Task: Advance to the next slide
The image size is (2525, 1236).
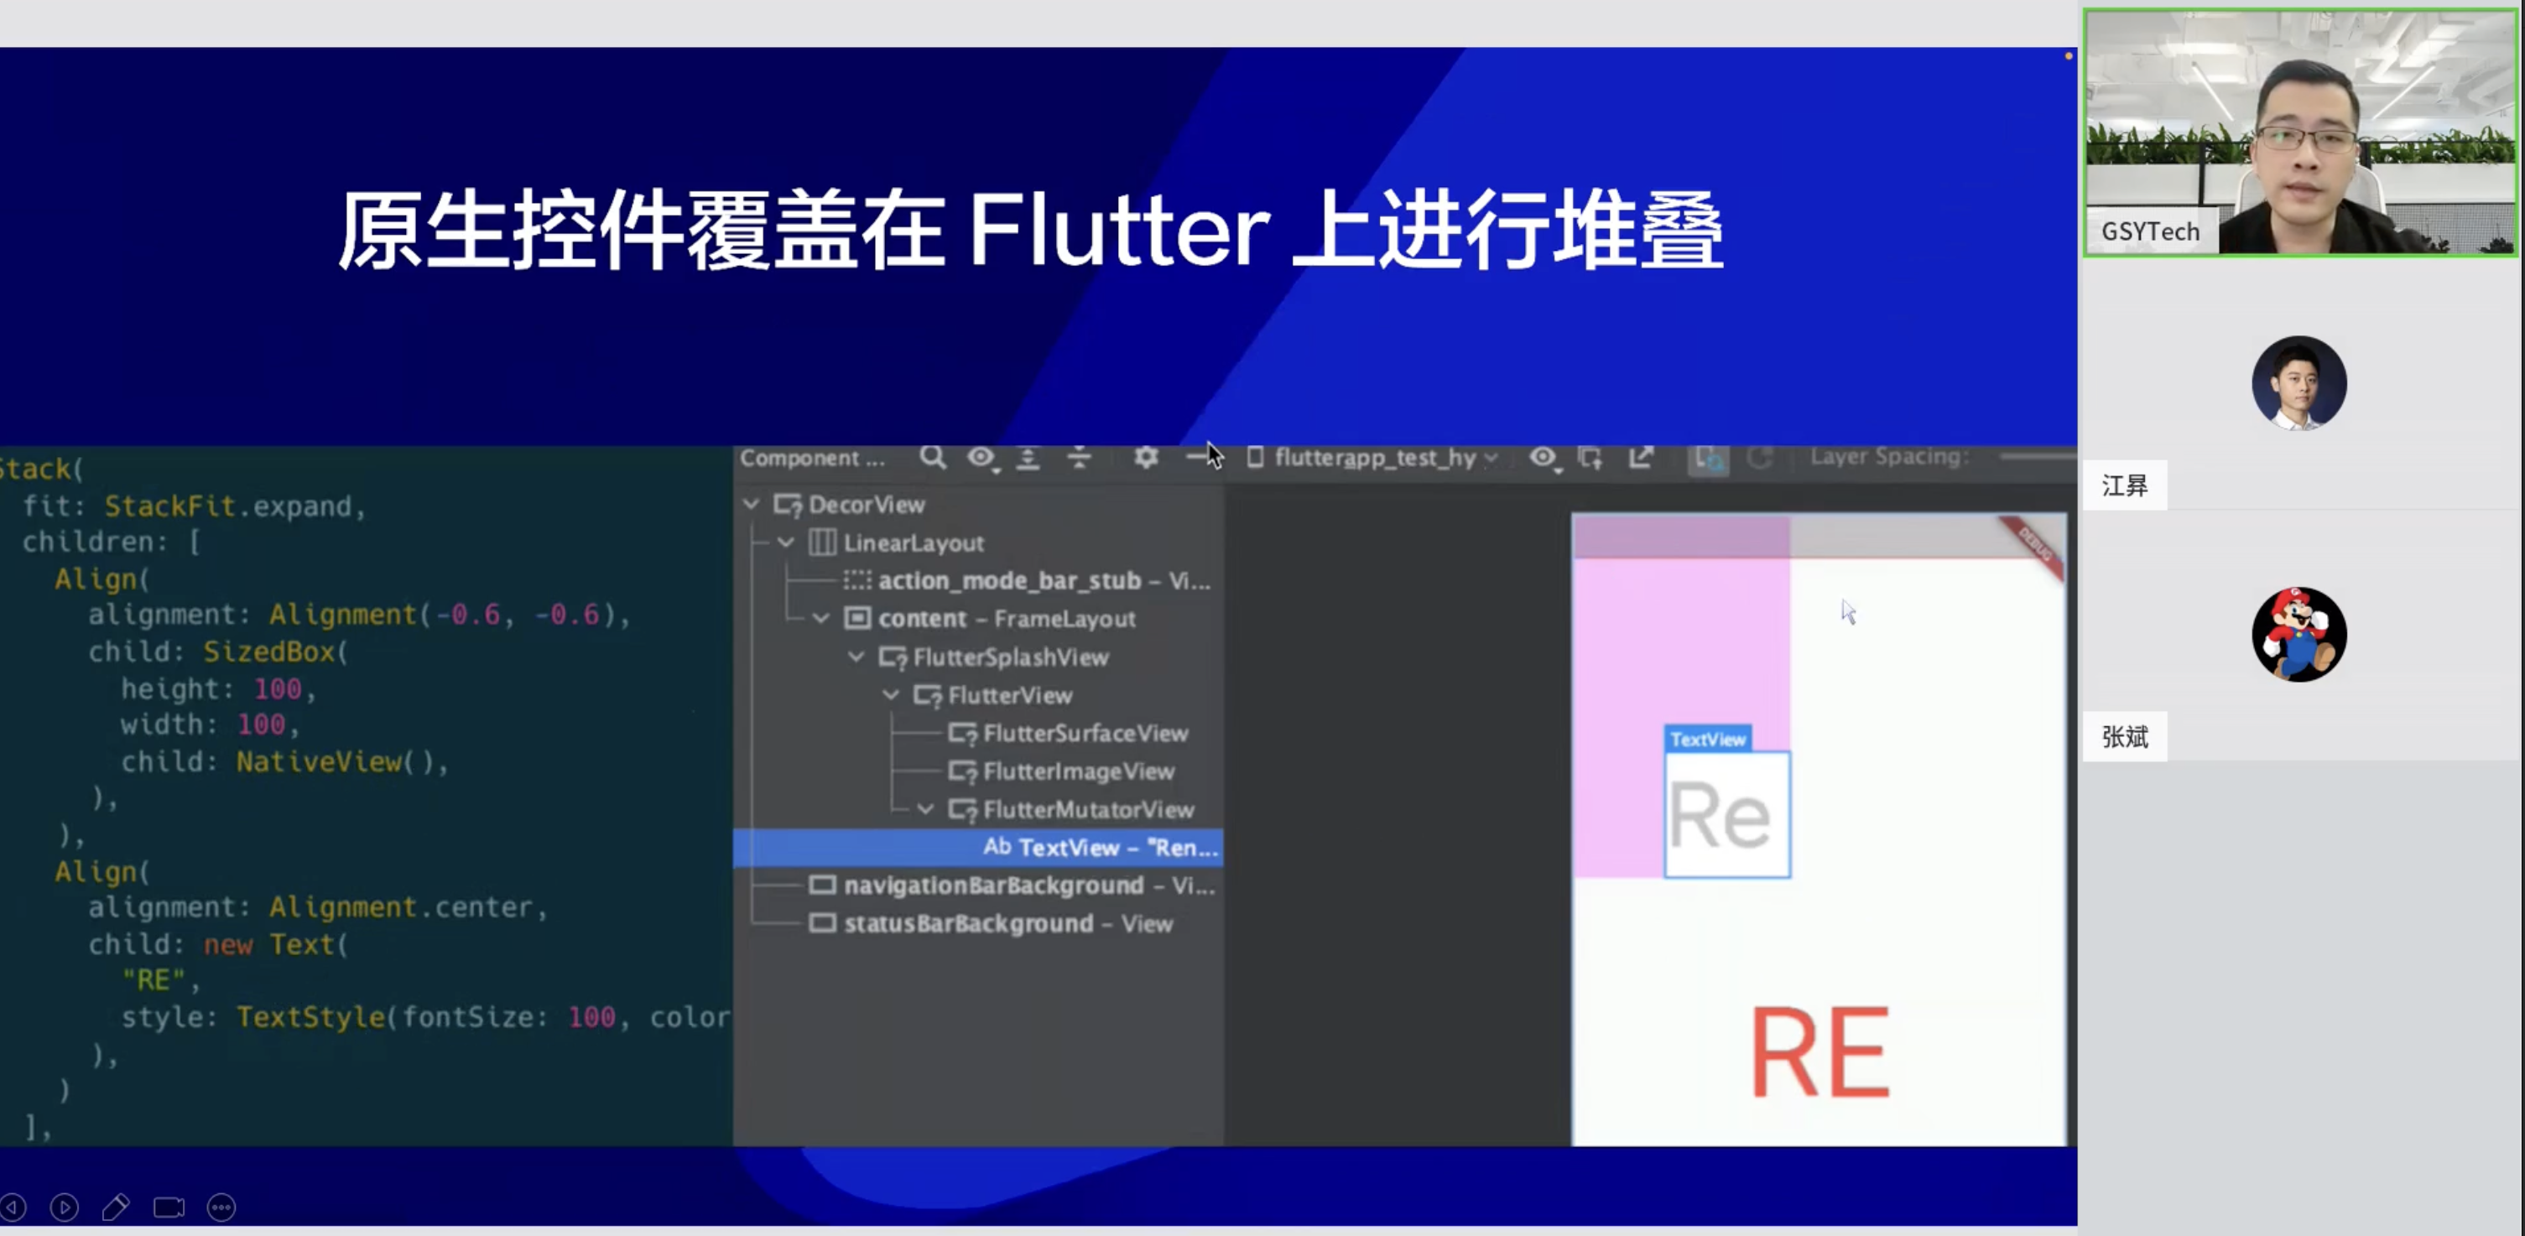Action: 65,1207
